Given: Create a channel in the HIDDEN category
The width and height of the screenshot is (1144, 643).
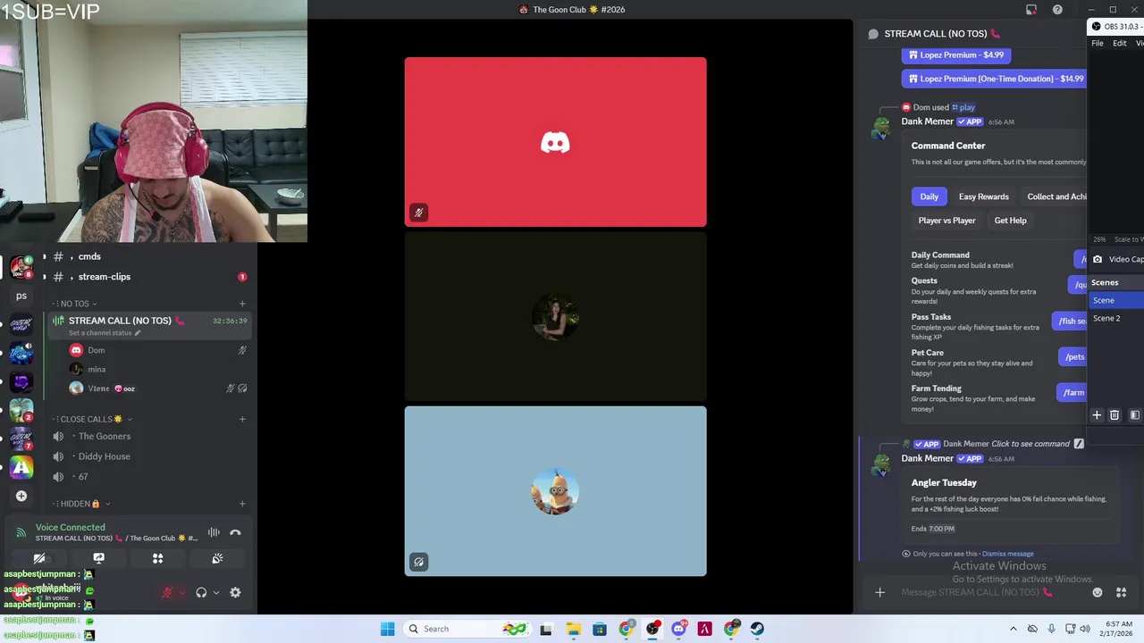Looking at the screenshot, I should click(x=241, y=504).
